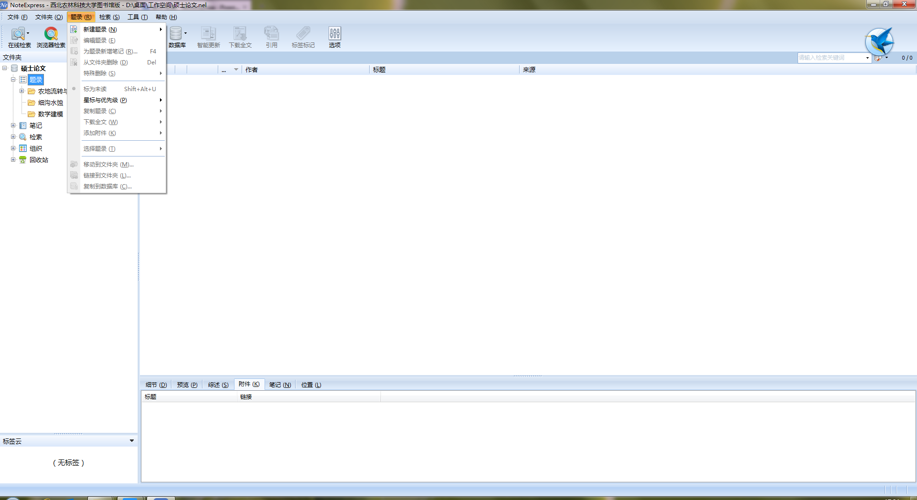Click the 下载全文 toolbar icon
This screenshot has width=917, height=500.
[240, 37]
